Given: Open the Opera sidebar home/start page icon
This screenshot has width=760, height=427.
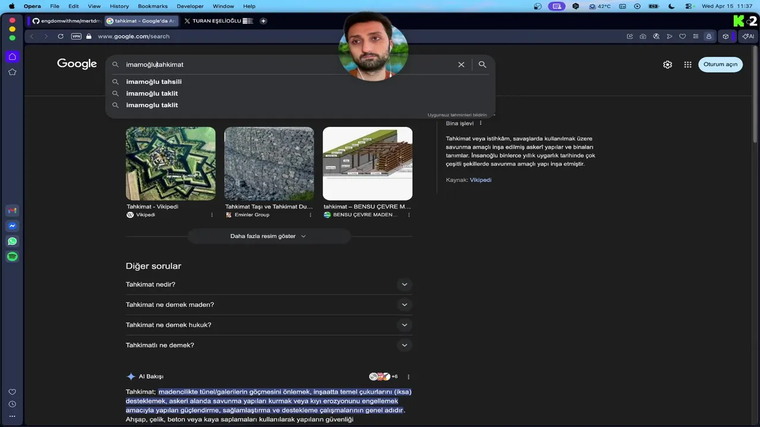Looking at the screenshot, I should (x=12, y=57).
